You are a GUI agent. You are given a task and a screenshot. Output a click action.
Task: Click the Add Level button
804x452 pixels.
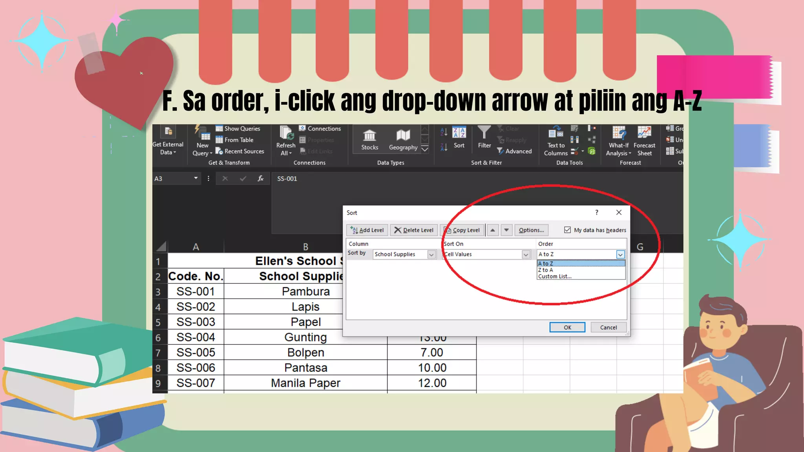(x=367, y=230)
